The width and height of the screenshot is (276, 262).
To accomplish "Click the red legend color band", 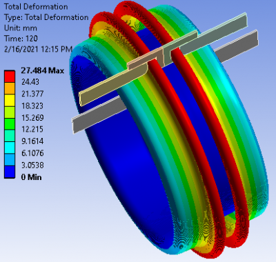I will click(10, 76).
